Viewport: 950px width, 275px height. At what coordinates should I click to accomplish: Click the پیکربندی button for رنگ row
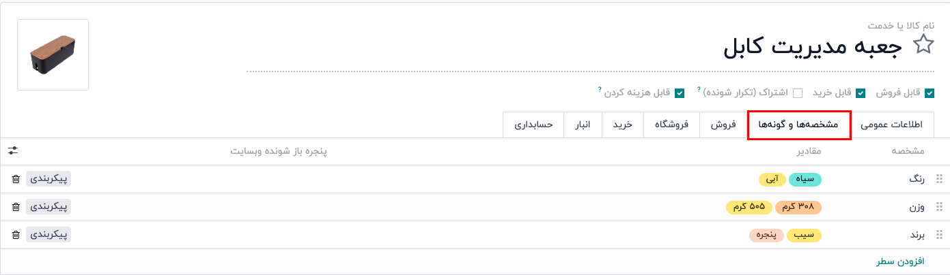[48, 179]
